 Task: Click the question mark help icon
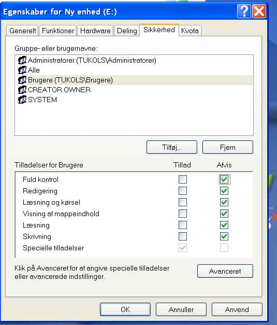tap(244, 11)
